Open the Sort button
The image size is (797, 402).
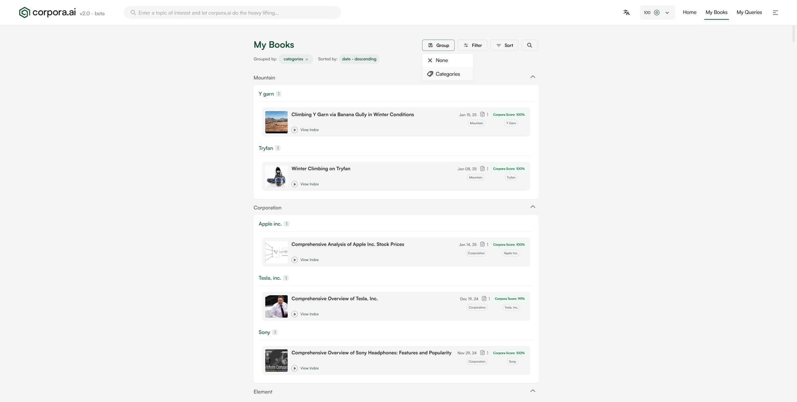(504, 45)
